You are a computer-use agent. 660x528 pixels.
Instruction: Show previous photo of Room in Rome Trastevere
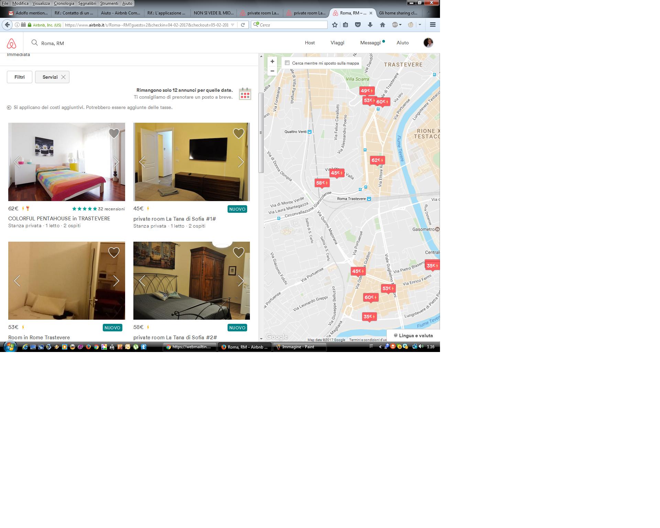17,281
